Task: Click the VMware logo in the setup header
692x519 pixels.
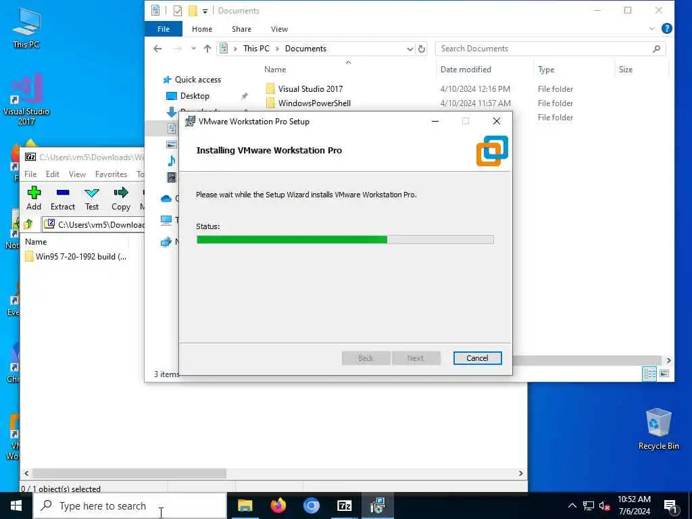Action: (492, 151)
